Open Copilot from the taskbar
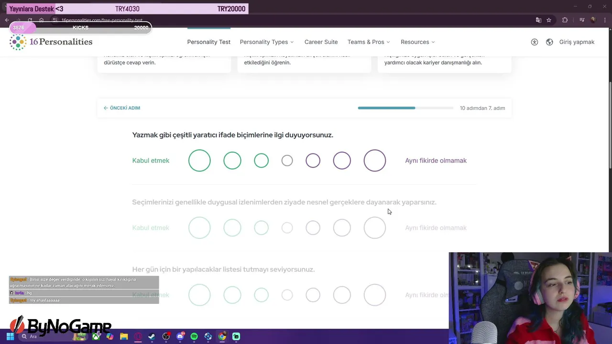The image size is (612, 344). click(x=110, y=336)
